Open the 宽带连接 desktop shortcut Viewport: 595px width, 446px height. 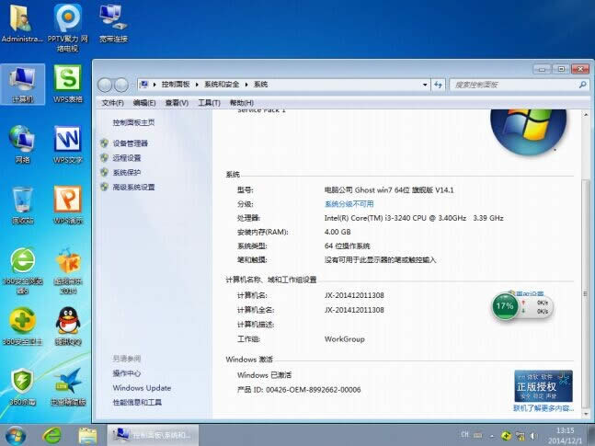click(113, 19)
